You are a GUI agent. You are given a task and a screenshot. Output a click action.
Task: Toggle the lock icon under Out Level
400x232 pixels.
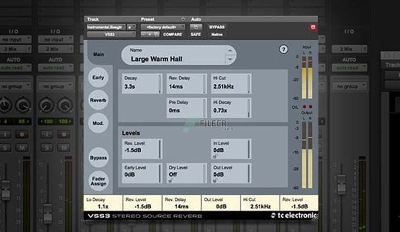[215, 181]
